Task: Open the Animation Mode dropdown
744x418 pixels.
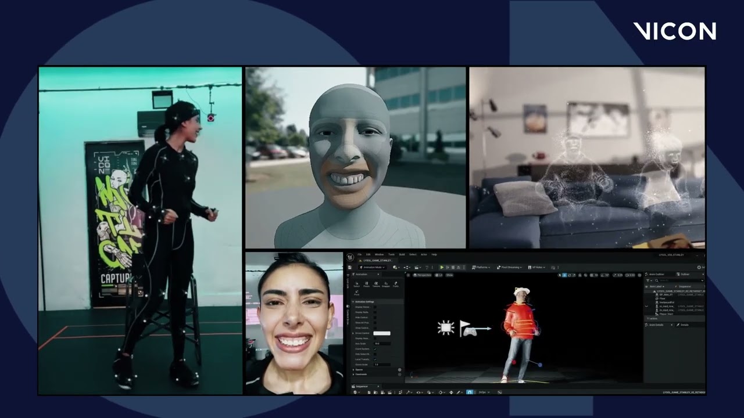Action: [372, 268]
